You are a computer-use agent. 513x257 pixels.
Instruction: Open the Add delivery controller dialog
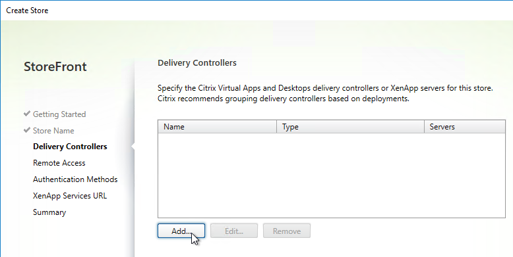click(181, 231)
